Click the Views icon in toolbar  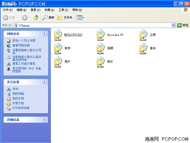click(79, 18)
